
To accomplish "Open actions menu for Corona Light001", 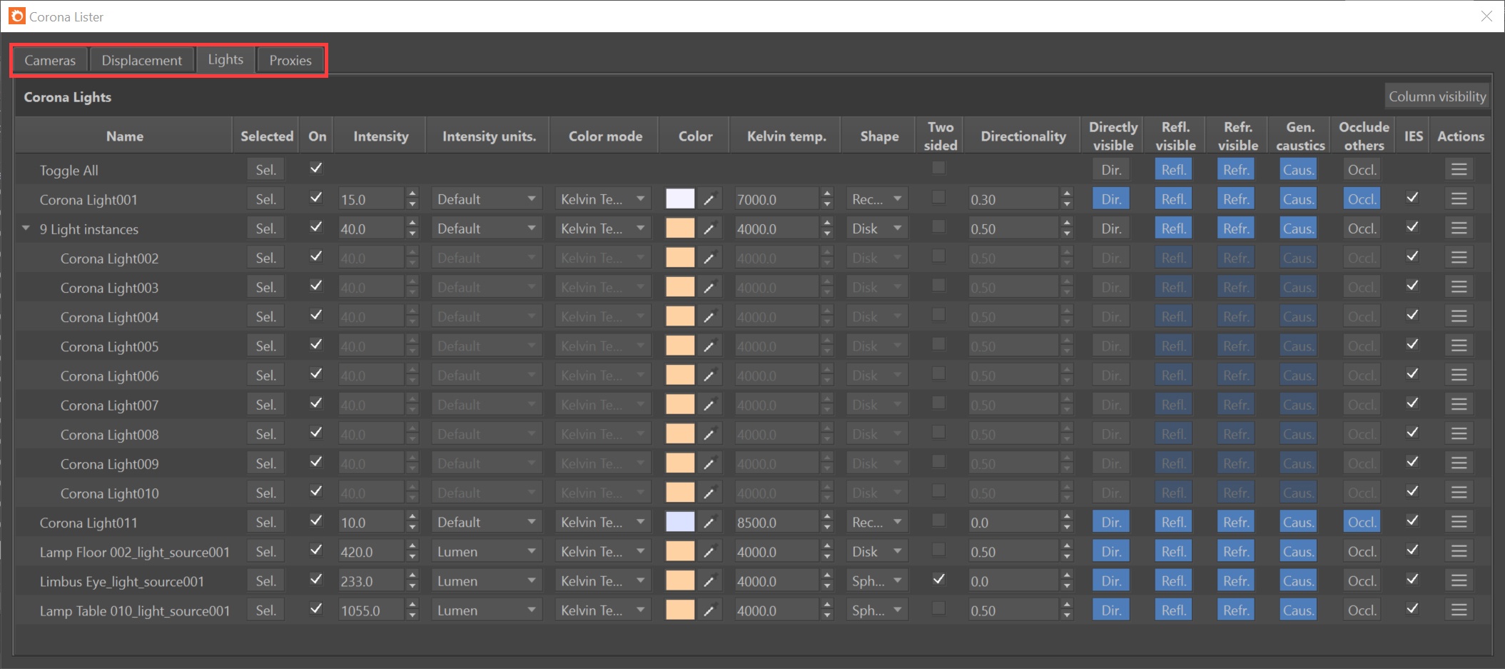I will pos(1459,199).
